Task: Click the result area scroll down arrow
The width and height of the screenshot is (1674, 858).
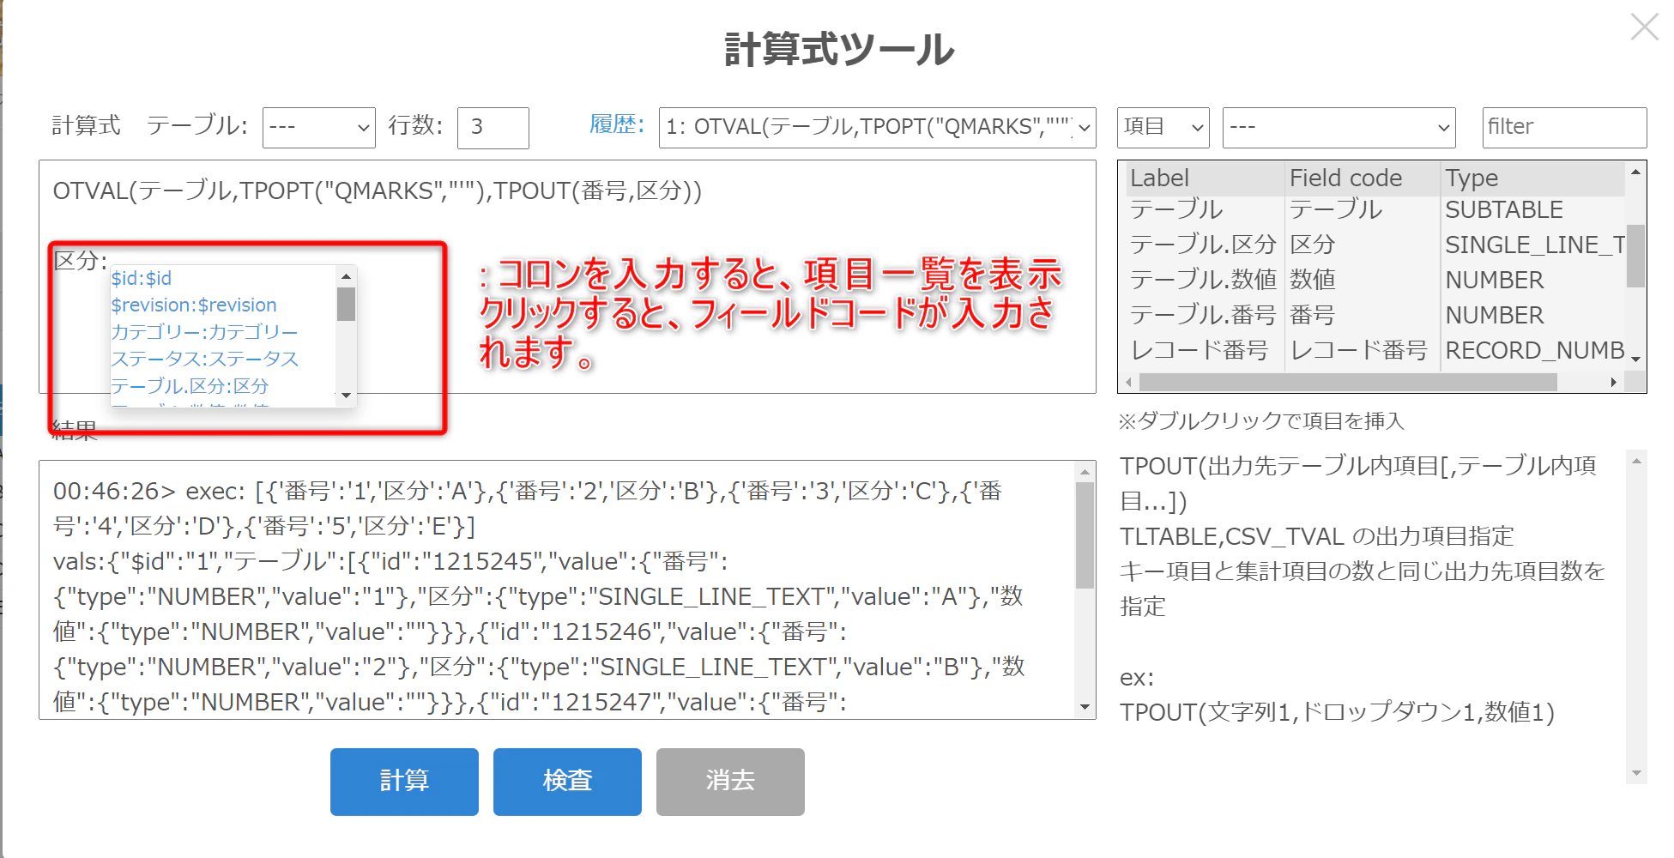Action: tap(1085, 707)
